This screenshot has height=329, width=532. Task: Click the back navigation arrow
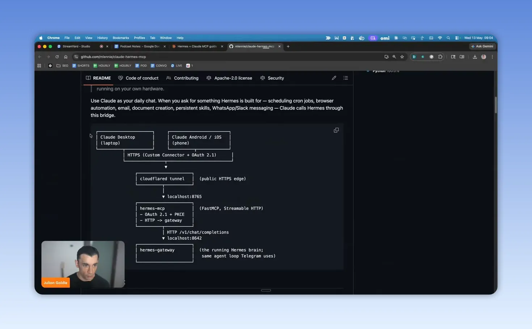tap(40, 57)
